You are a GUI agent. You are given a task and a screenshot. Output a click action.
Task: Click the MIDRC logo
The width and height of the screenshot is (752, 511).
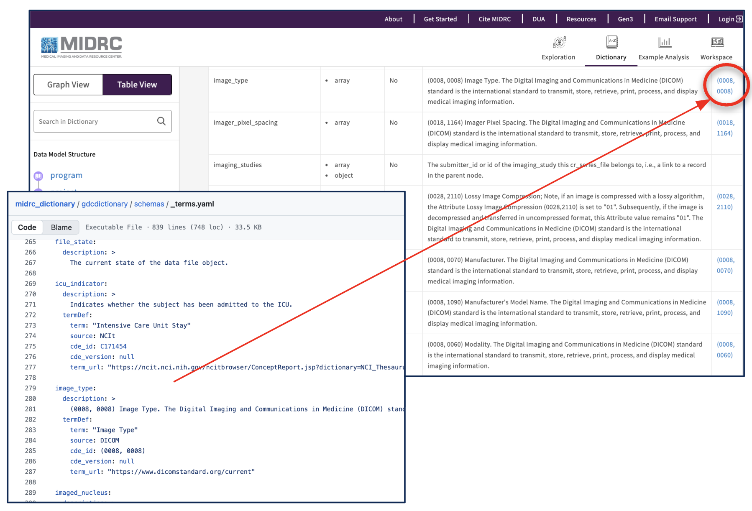[x=82, y=47]
